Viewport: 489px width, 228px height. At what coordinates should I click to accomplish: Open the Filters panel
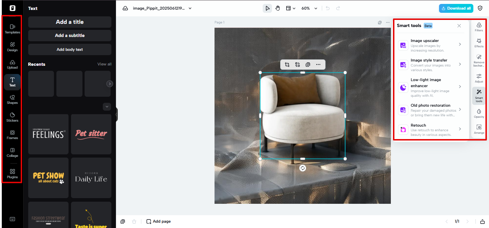click(479, 26)
